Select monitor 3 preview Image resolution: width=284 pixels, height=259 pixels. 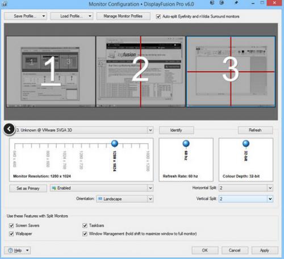click(x=231, y=72)
